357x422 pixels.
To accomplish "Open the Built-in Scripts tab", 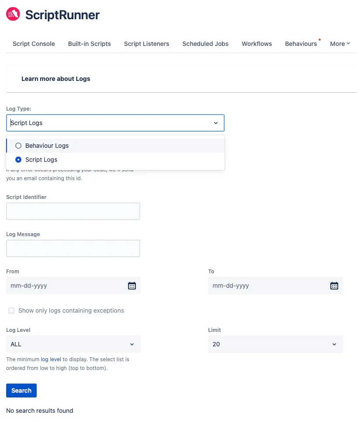I will (89, 44).
